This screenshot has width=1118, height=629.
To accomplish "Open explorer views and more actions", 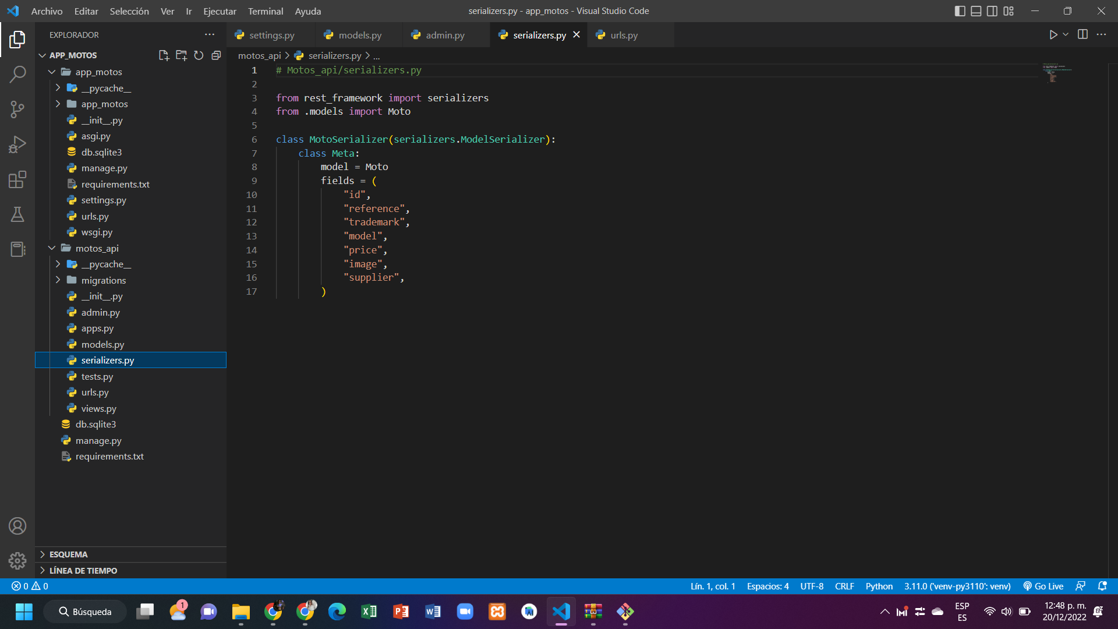I will (210, 34).
